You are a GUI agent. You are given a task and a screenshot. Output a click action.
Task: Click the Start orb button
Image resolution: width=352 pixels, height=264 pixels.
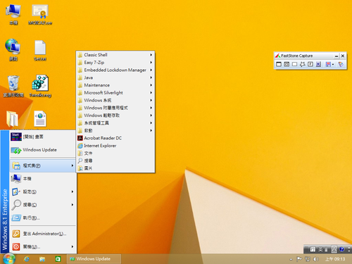click(9, 258)
